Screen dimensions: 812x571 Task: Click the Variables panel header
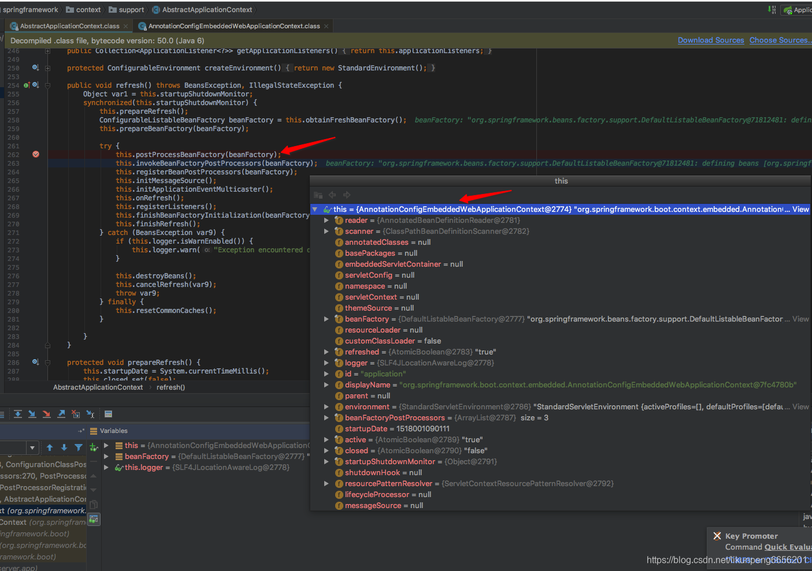pos(113,431)
